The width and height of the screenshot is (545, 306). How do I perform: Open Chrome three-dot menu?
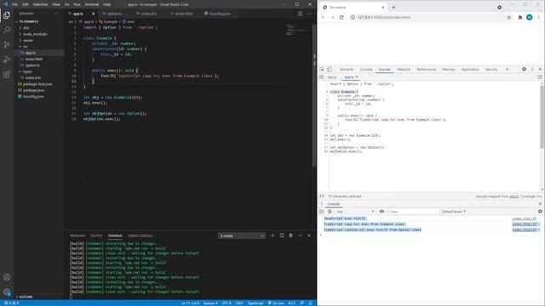click(539, 17)
